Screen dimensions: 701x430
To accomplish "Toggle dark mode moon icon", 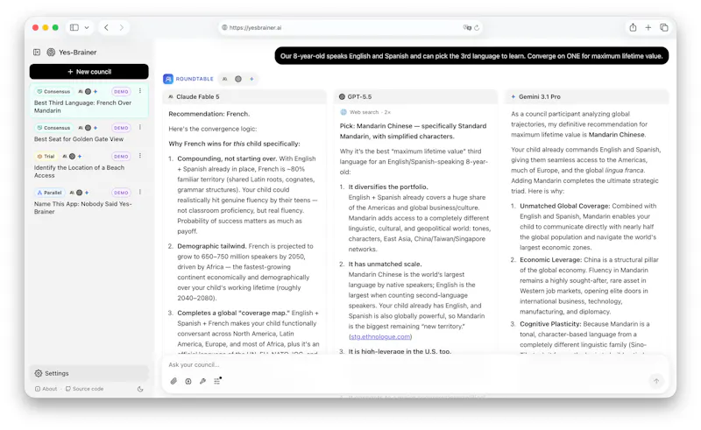I will coord(140,389).
